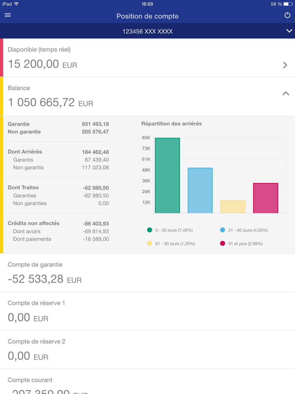Image resolution: width=295 pixels, height=394 pixels.
Task: Tap the blue 31-60 days bar
Action: 200,190
